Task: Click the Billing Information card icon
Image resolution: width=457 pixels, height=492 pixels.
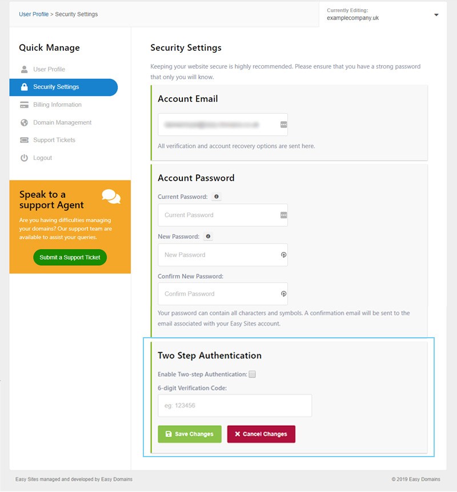Action: pyautogui.click(x=24, y=105)
